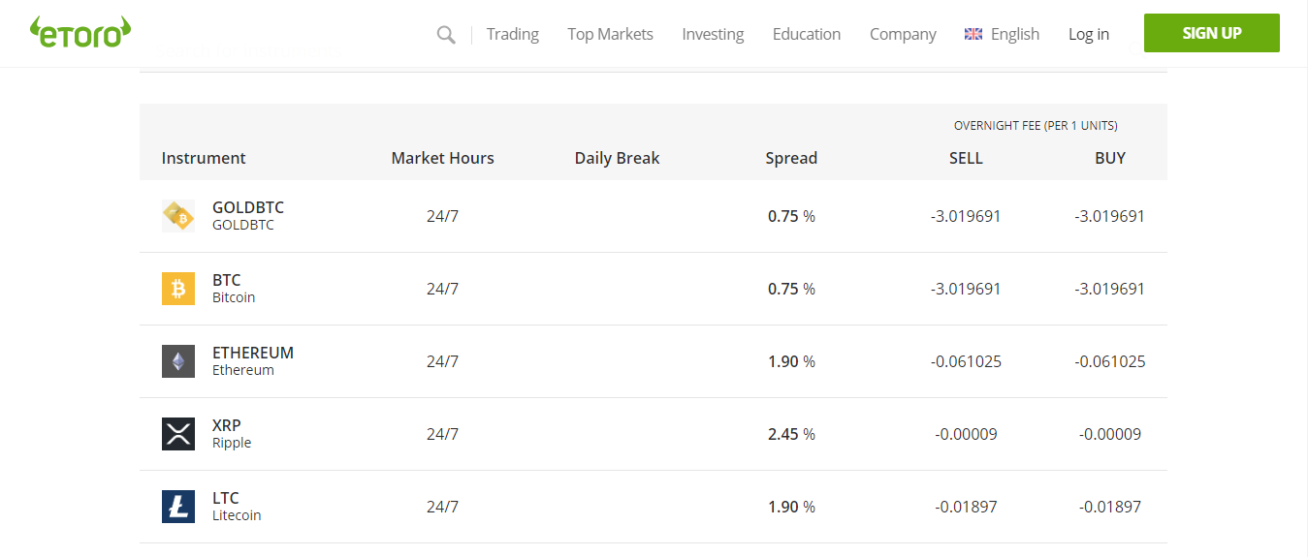Click the GOLDBTC instrument icon
1308x557 pixels.
click(178, 216)
